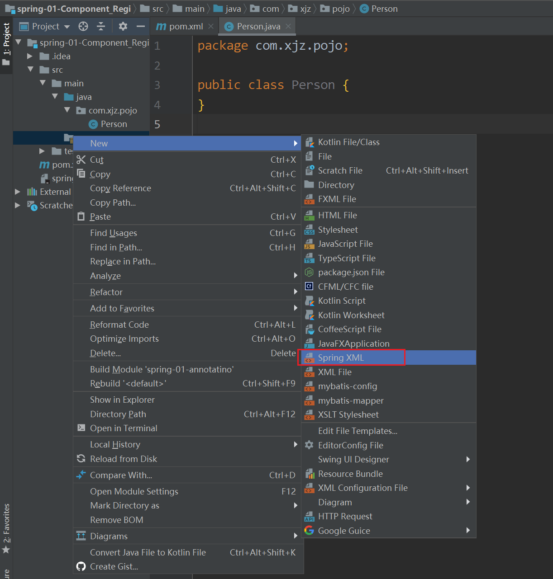
Task: Collapse the src folder
Action: [31, 70]
